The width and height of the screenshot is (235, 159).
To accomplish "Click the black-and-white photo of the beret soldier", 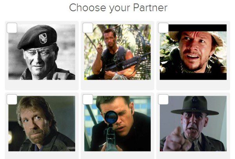I will click(42, 52).
